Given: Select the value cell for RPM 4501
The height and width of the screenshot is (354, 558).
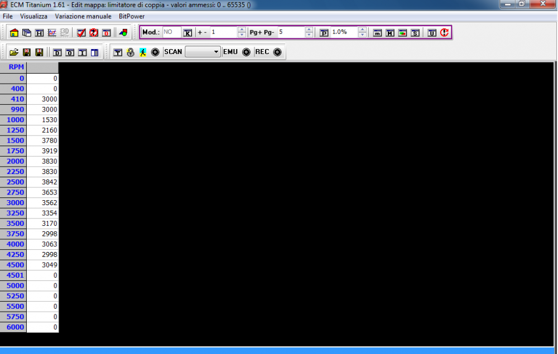Looking at the screenshot, I should (x=43, y=275).
